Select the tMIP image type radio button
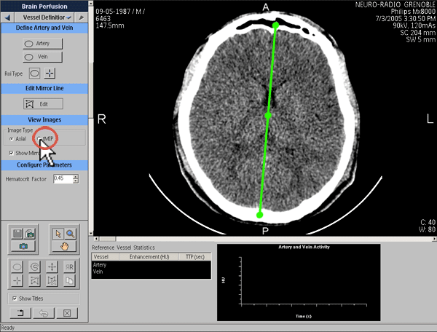Viewport: 437px width, 332px height. point(41,138)
